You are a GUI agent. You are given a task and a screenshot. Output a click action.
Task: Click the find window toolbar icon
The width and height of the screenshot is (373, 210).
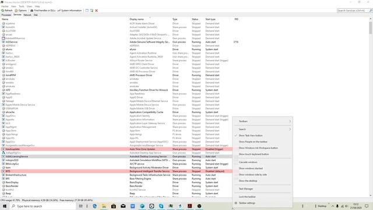coord(87,10)
